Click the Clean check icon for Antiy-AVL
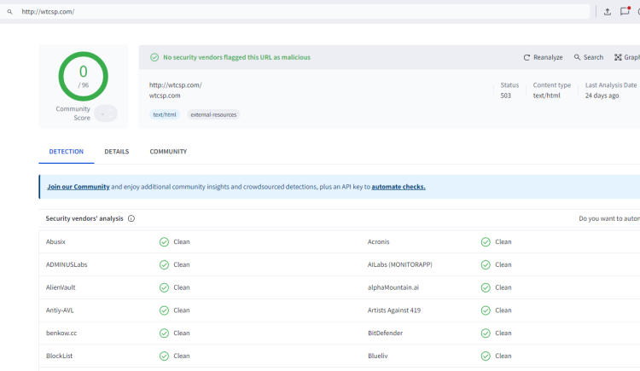Screen dimensions: 640x371 pyautogui.click(x=164, y=310)
